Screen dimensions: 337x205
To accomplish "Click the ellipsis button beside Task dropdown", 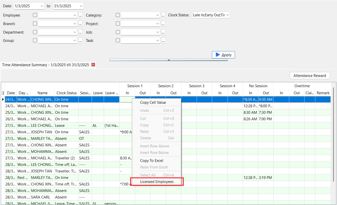I will (x=163, y=40).
